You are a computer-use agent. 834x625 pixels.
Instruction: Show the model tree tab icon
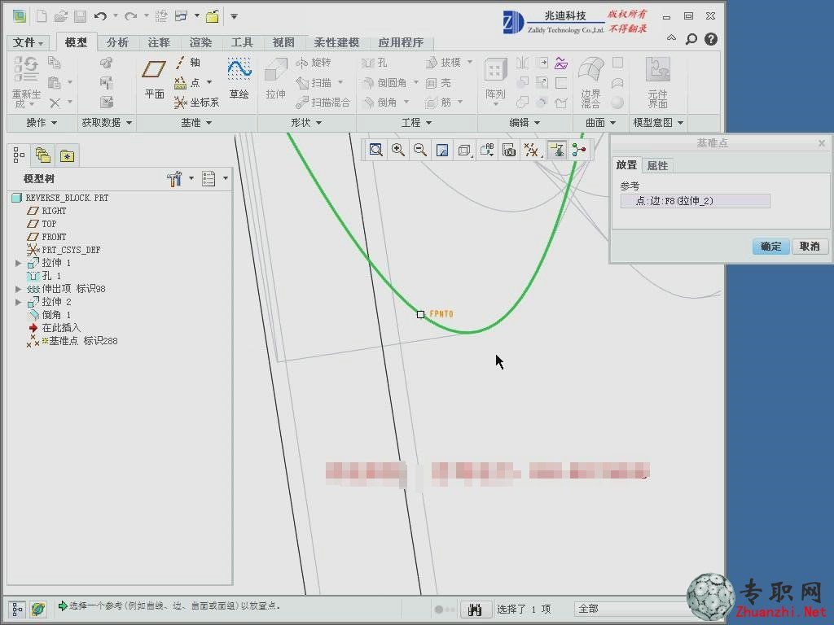[x=19, y=155]
